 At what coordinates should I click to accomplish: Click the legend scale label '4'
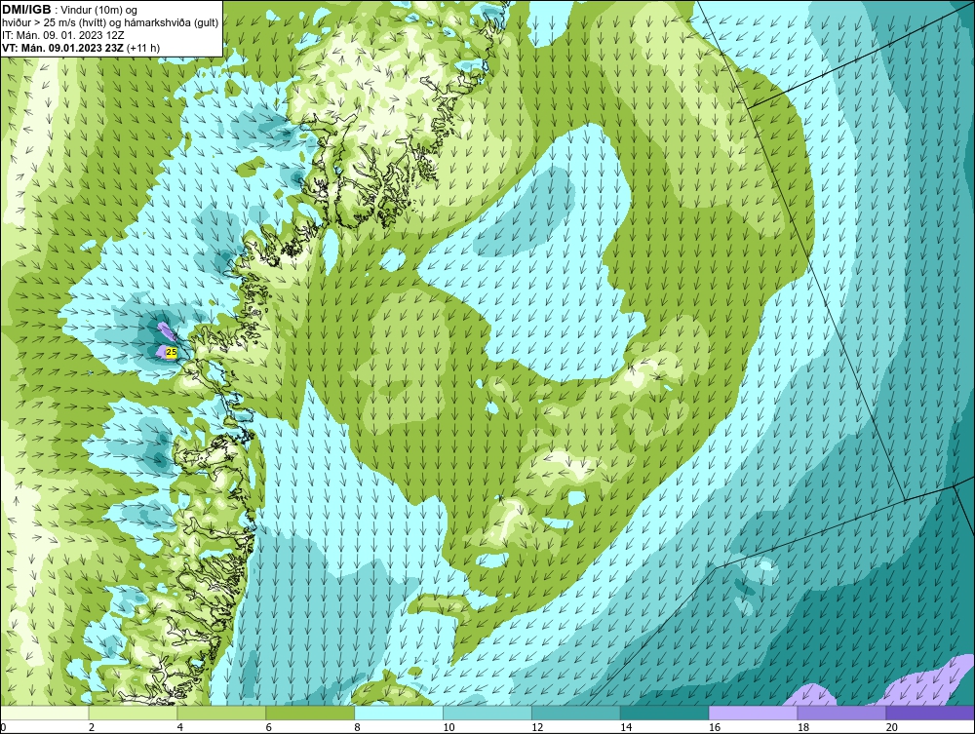(x=180, y=727)
